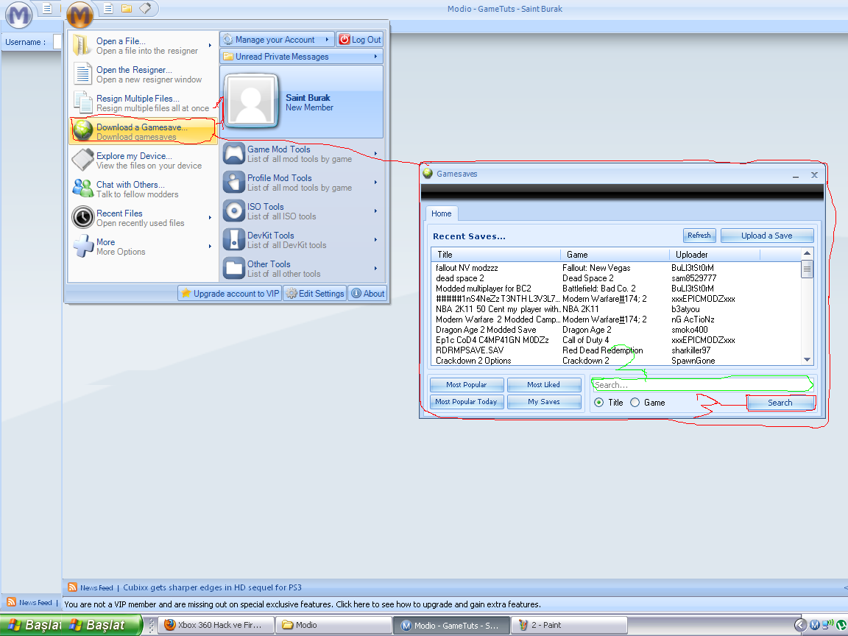This screenshot has width=848, height=636.
Task: Click the Explore my Device icon
Action: click(82, 160)
